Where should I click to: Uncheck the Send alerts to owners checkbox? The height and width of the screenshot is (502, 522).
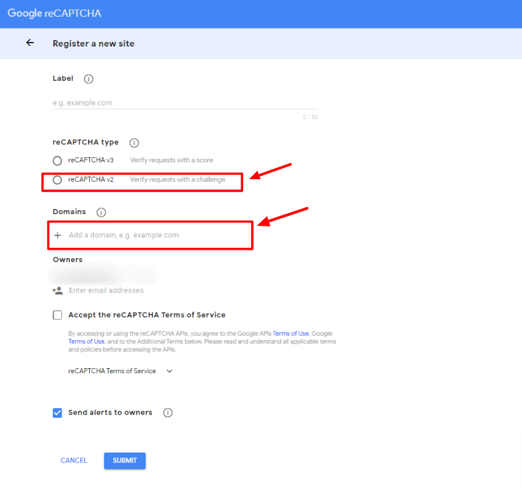[58, 413]
